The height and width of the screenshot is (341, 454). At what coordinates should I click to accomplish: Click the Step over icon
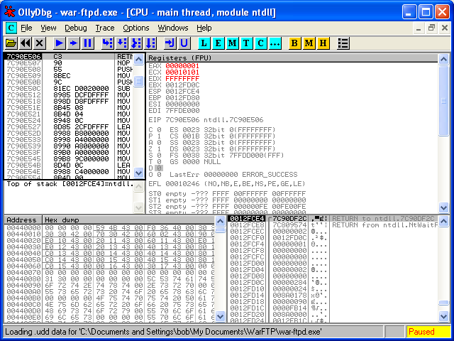tap(122, 43)
